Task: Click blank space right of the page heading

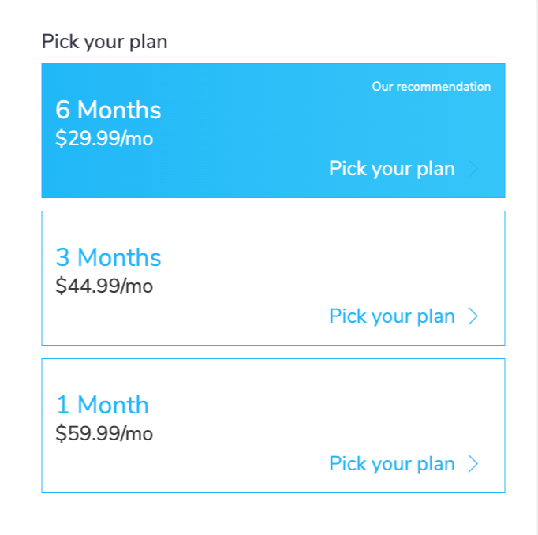Action: click(x=355, y=41)
